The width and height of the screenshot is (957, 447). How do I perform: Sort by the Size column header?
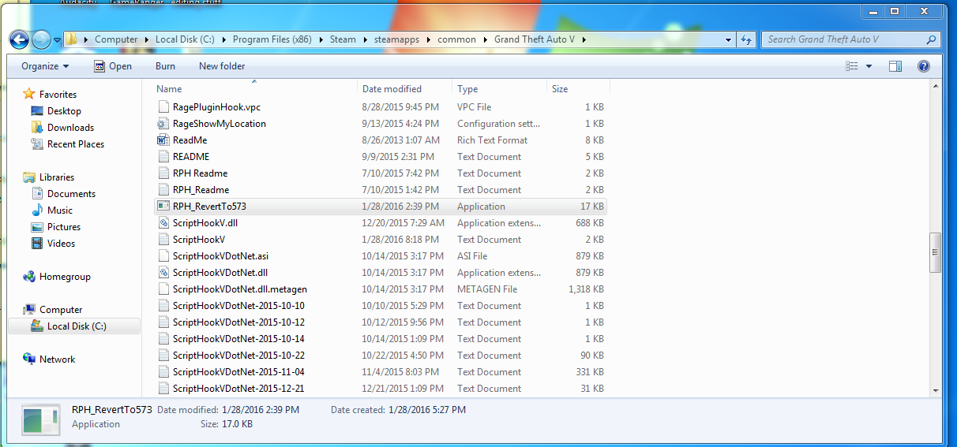577,88
